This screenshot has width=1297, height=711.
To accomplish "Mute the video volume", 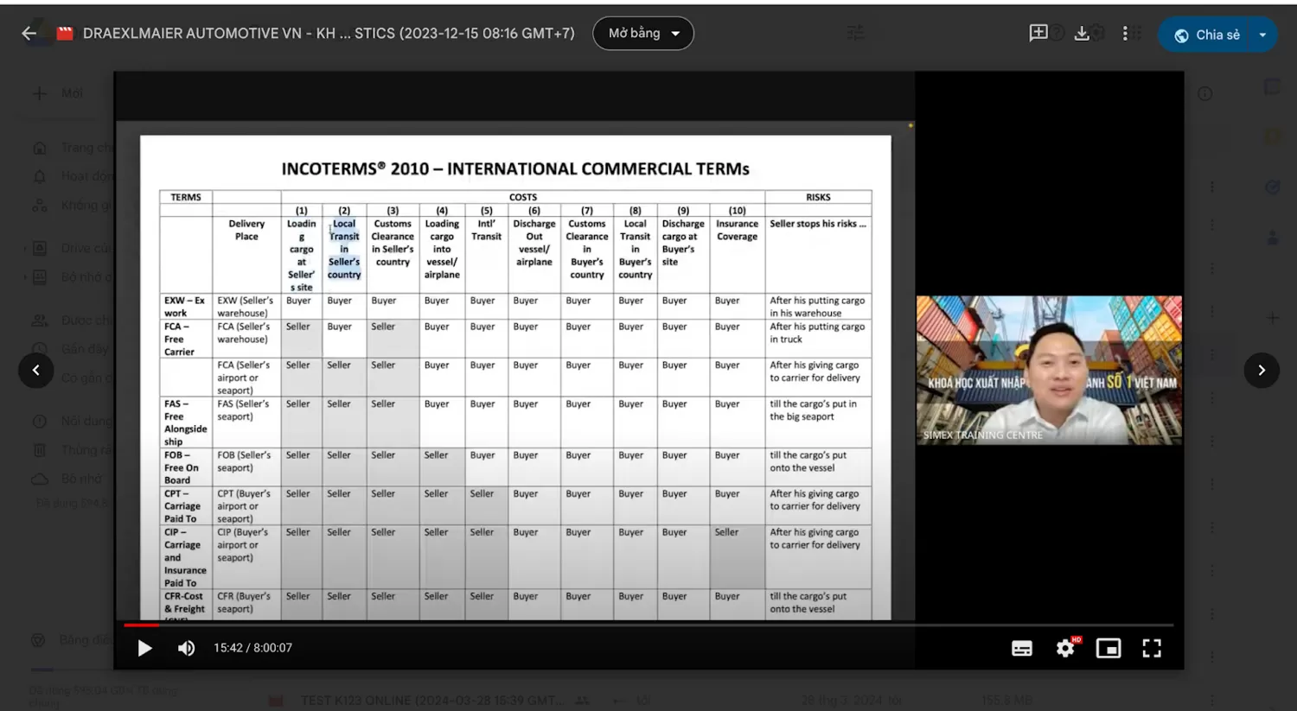I will coord(186,648).
